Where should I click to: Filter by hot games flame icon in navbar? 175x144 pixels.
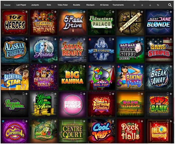[150, 5]
